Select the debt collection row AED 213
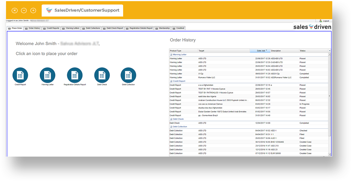Viewport: 351px width, 181px height. pos(249,146)
